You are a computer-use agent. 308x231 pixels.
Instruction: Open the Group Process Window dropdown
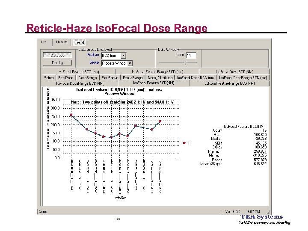(x=130, y=63)
